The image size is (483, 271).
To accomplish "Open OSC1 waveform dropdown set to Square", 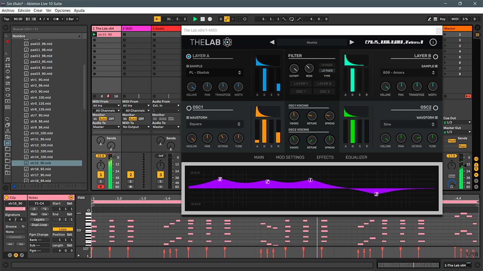I will tap(215, 124).
